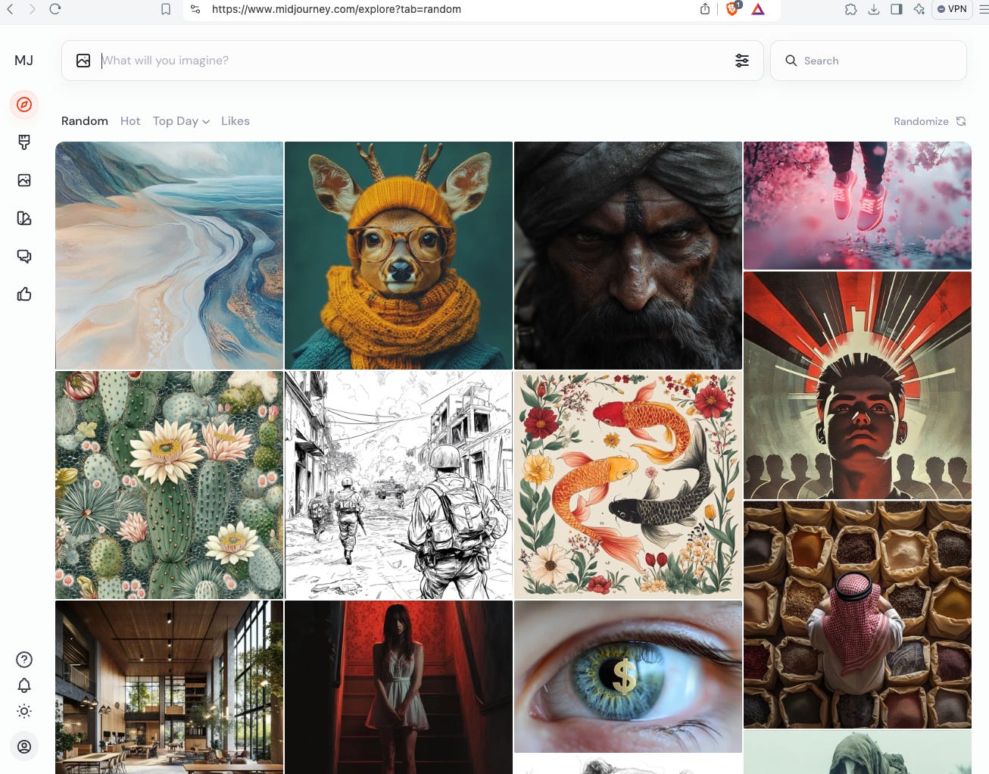Click the MJ logo
This screenshot has height=774, width=989.
24,60
